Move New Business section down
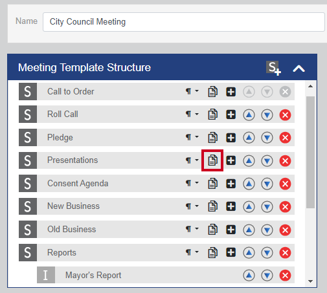Screen dimensions: 327x293 click(x=267, y=207)
